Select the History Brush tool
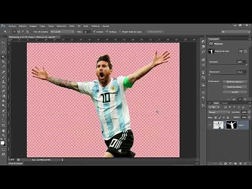Image resolution: width=252 pixels, height=189 pixels. click(3, 86)
